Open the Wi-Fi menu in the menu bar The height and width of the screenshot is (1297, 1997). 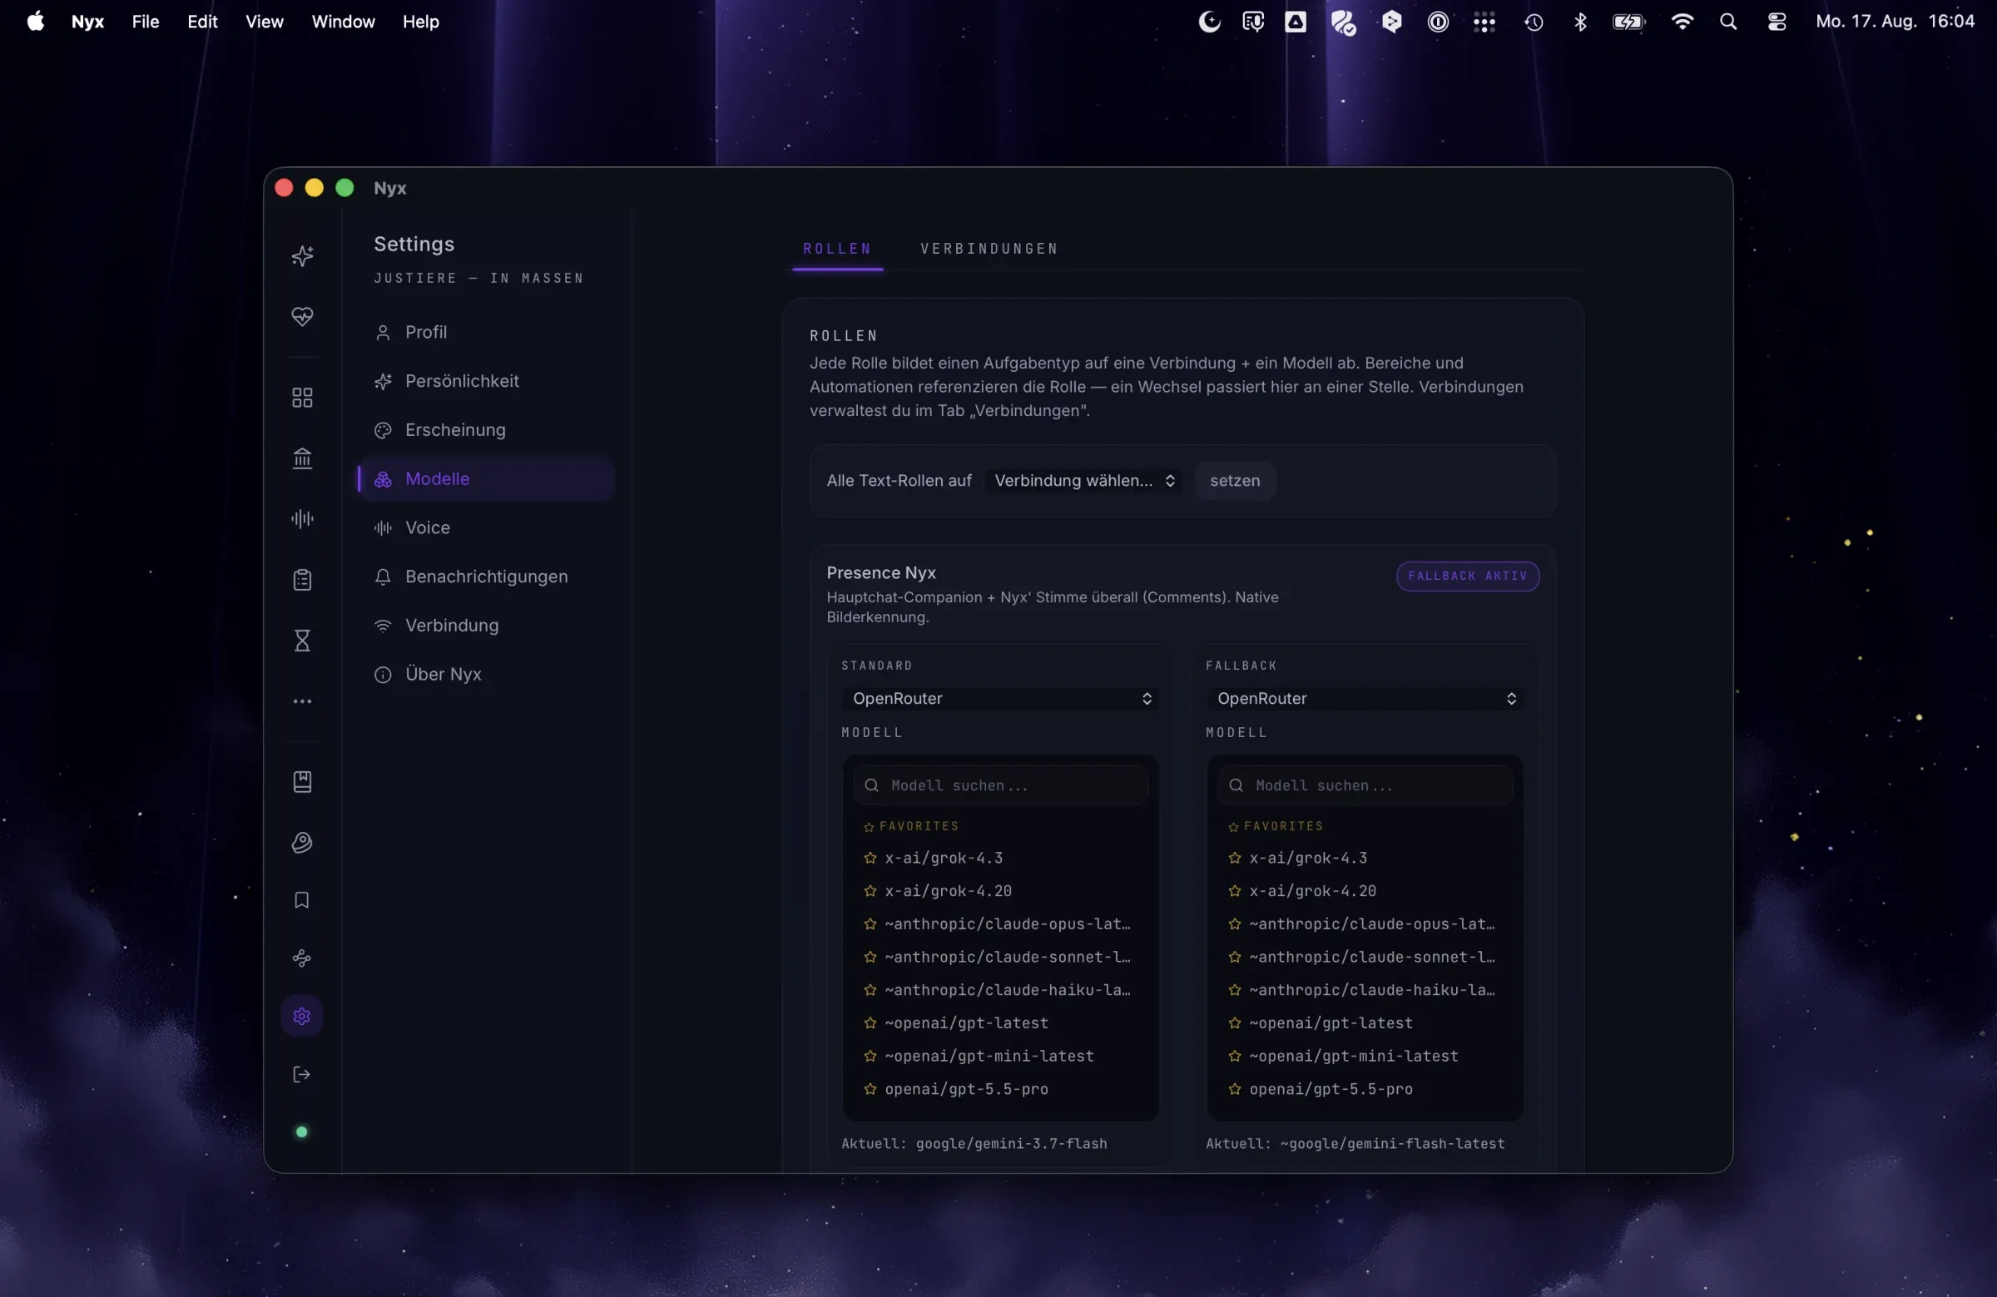[x=1682, y=22]
